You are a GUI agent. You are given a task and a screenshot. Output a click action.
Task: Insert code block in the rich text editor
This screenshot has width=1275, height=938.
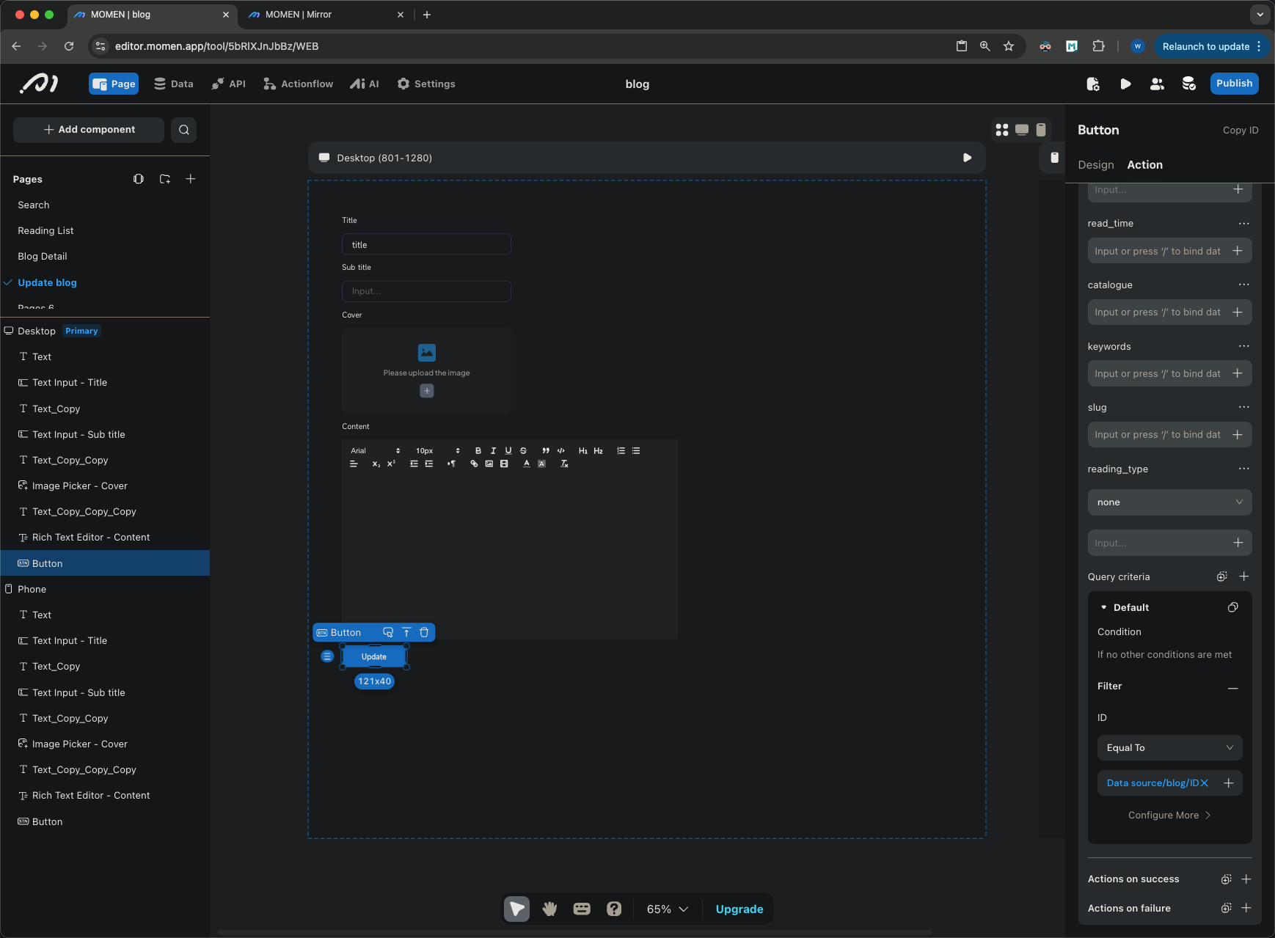560,451
